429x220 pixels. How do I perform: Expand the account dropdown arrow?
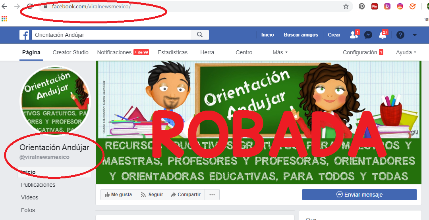pos(414,35)
